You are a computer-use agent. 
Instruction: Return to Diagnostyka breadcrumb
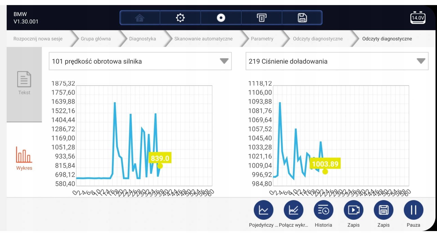pyautogui.click(x=142, y=39)
